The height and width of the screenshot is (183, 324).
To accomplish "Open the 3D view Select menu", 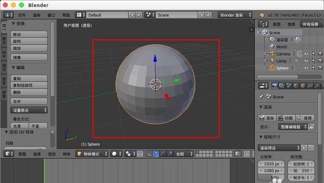I will (x=37, y=154).
